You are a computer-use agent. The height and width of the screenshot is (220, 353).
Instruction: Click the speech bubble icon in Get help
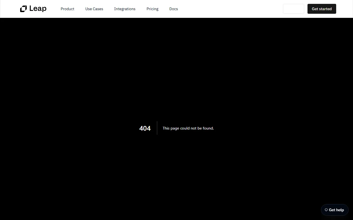[326, 210]
